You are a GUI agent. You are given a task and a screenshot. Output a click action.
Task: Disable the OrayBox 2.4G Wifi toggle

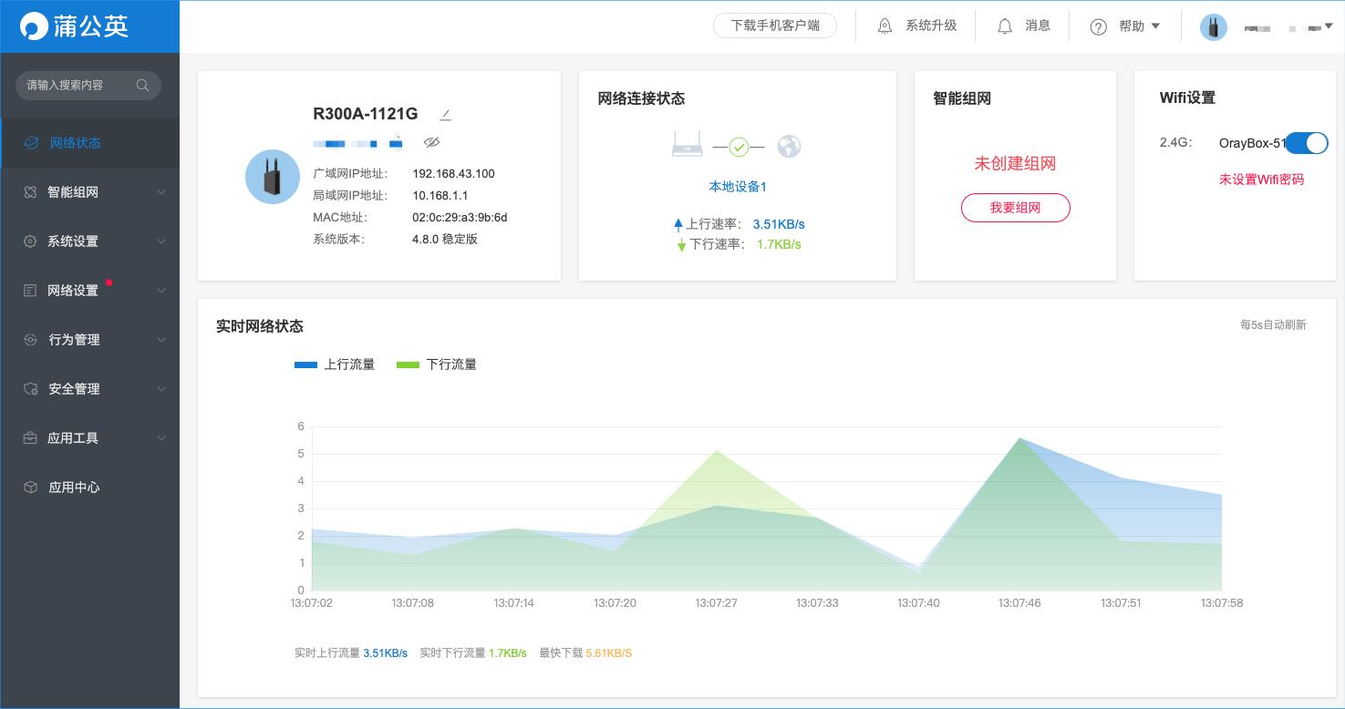(x=1307, y=143)
